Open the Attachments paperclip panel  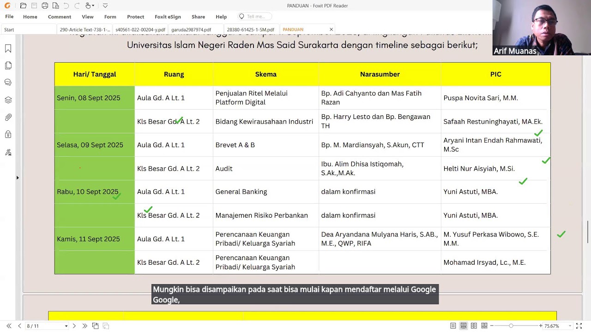pyautogui.click(x=8, y=117)
